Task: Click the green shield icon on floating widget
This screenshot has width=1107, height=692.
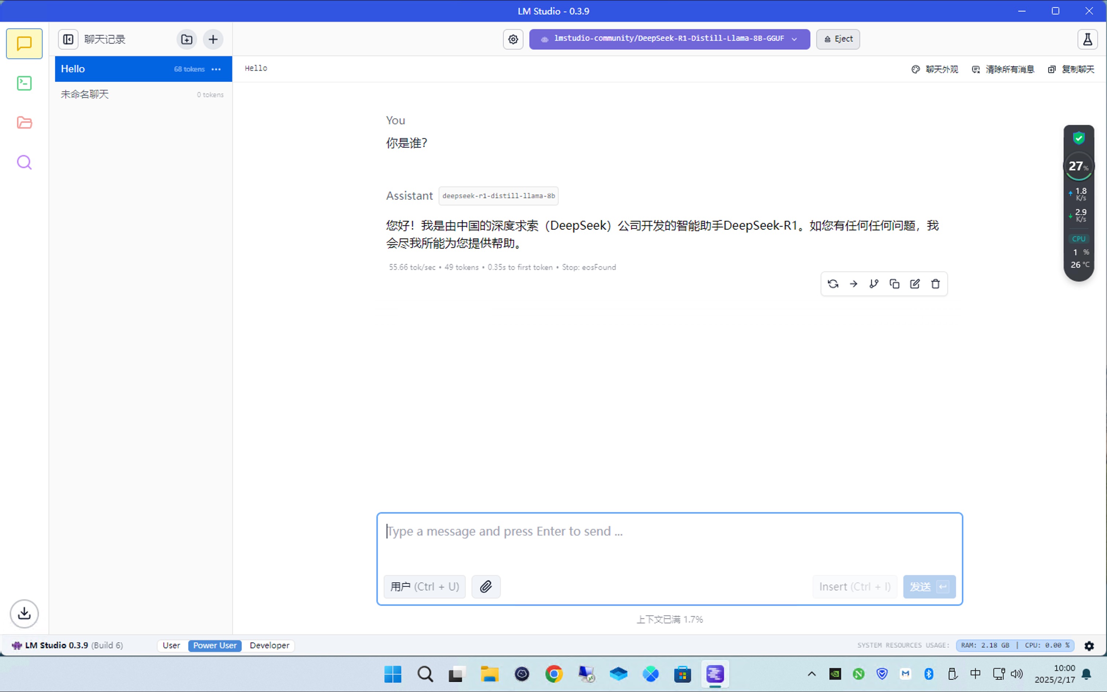Action: 1079,138
